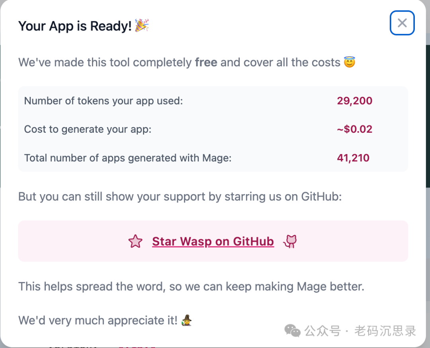Click the Total number of apps label
The image size is (430, 348).
(128, 158)
